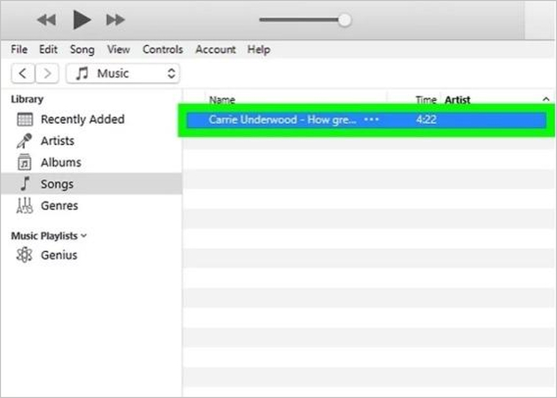557x398 pixels.
Task: Open the Help menu
Action: [x=259, y=50]
